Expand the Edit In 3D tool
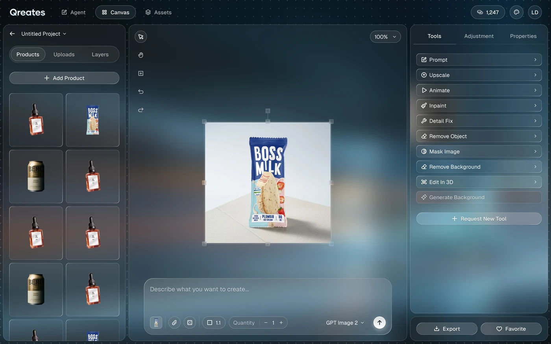Image resolution: width=551 pixels, height=344 pixels. tap(479, 182)
